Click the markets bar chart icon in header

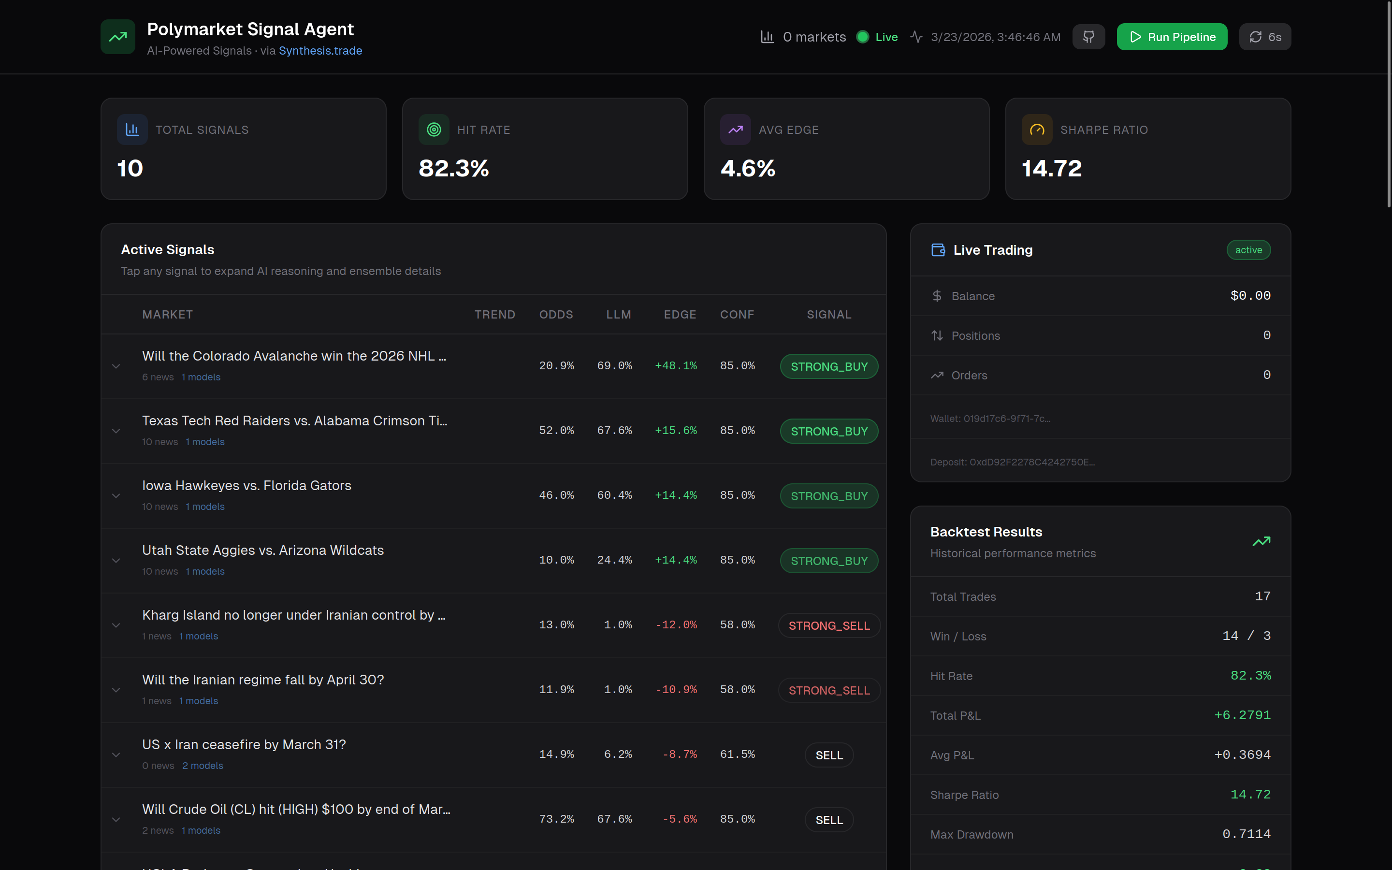tap(767, 37)
